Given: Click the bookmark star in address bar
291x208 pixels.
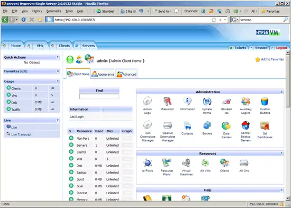Looking at the screenshot, I should click(x=214, y=20).
